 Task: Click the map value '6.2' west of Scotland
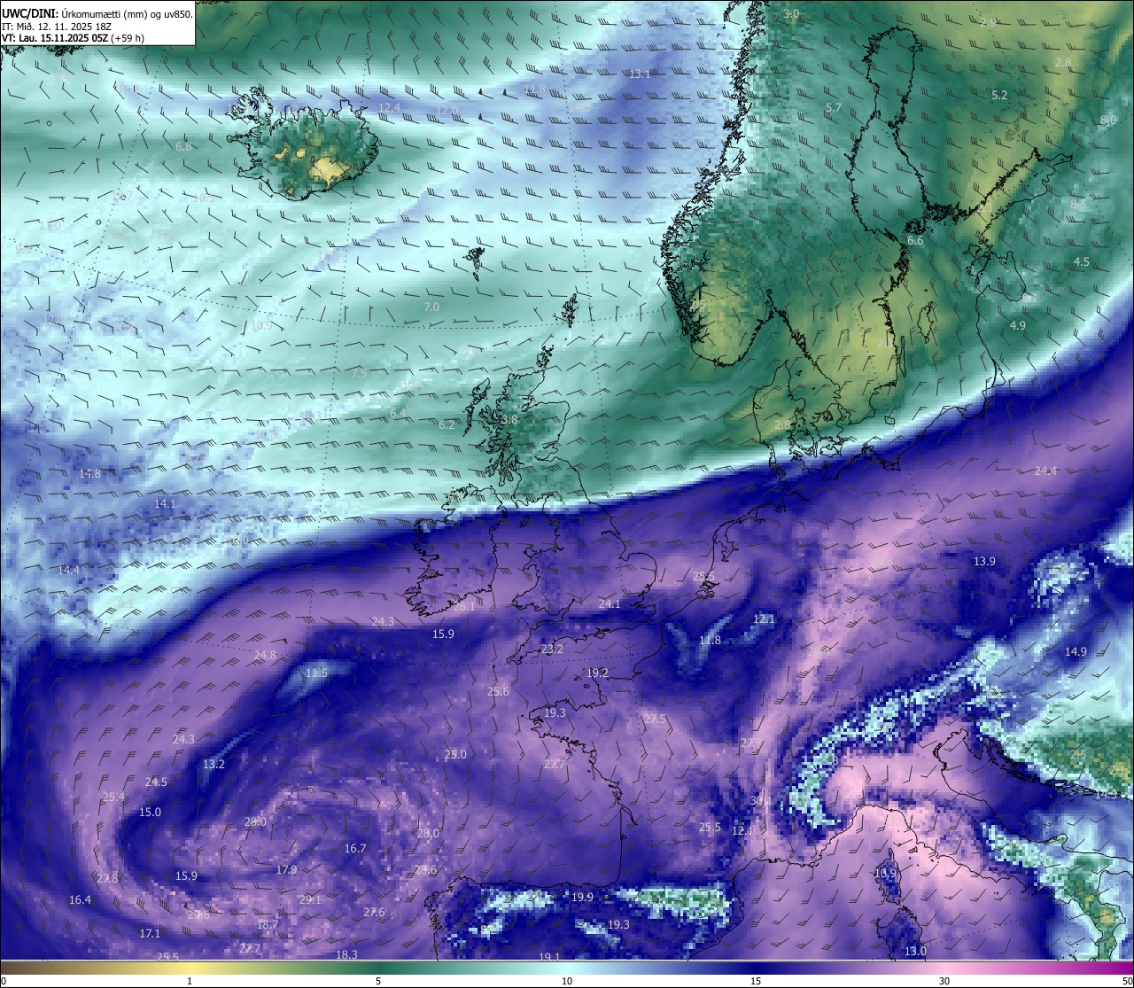point(447,425)
